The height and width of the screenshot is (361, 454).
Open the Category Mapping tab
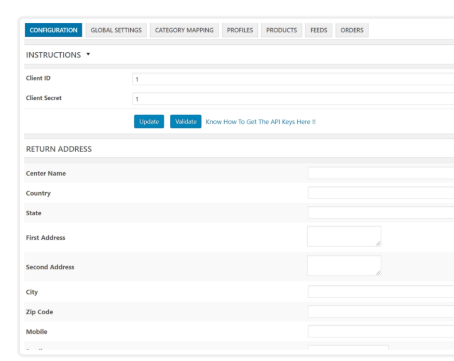coord(184,30)
